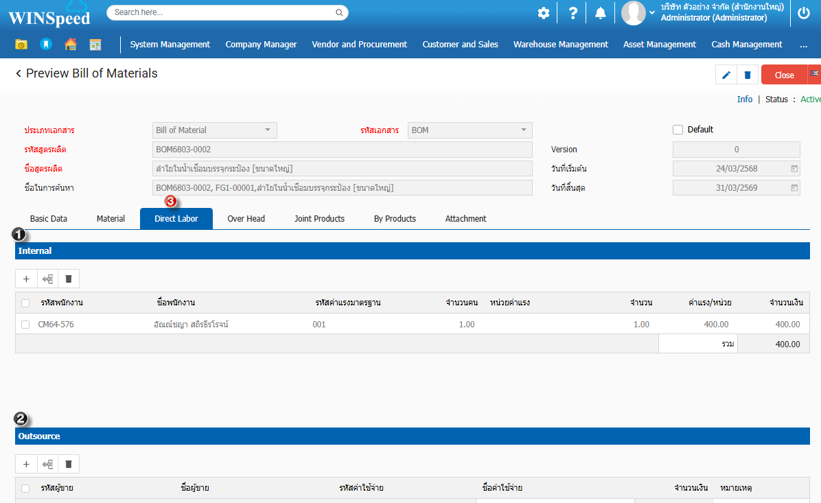Viewport: 821px width, 503px height.
Task: Click the Info link
Action: tap(744, 100)
